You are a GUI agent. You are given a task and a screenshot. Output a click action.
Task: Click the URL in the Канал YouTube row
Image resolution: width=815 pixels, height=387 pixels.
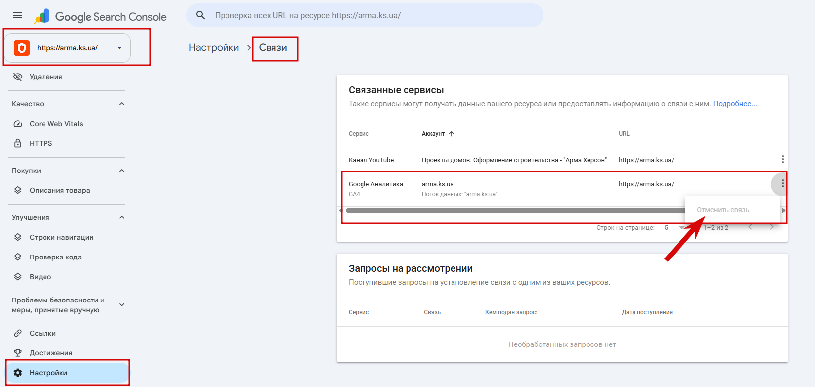(x=646, y=160)
